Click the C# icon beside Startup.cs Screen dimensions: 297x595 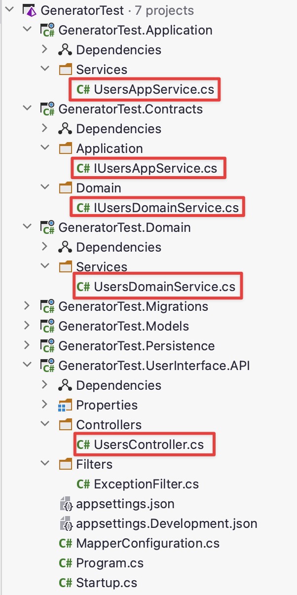tap(65, 583)
